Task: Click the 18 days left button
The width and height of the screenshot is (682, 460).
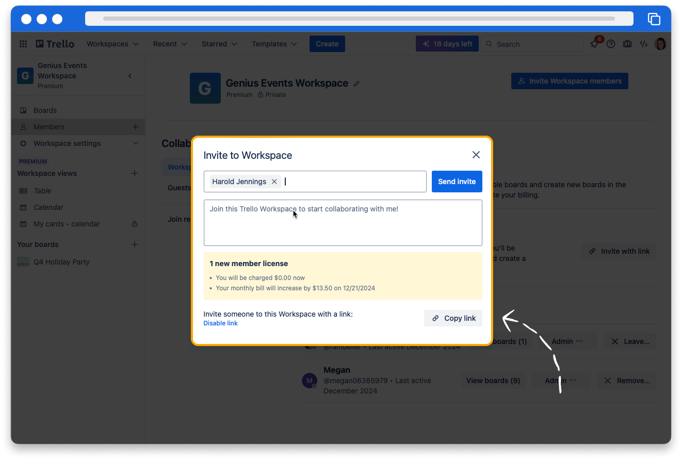Action: click(447, 44)
